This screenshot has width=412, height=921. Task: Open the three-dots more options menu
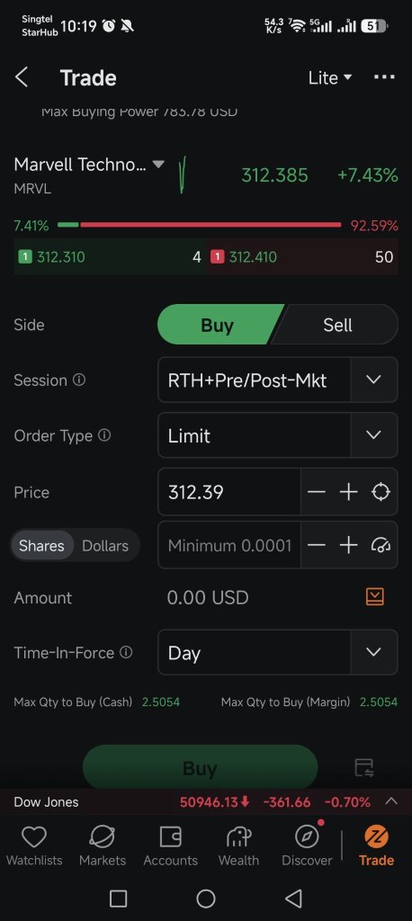[384, 77]
